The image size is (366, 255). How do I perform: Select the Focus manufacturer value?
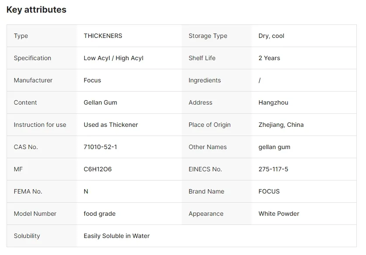[93, 80]
